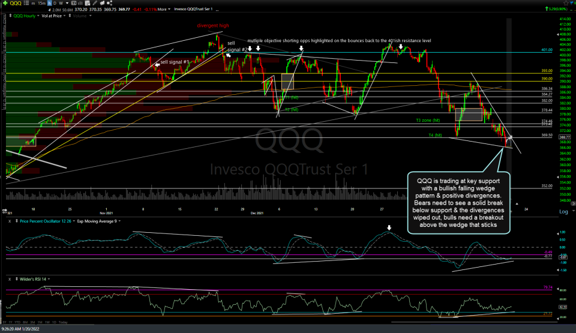The width and height of the screenshot is (576, 333).
Task: Select the 6M range button
Action: tap(25, 322)
